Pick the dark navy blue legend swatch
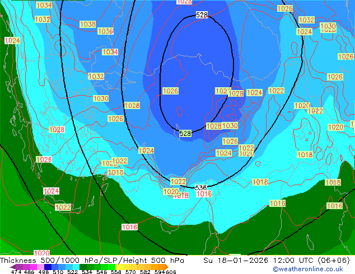355x274 pixels. (48, 267)
